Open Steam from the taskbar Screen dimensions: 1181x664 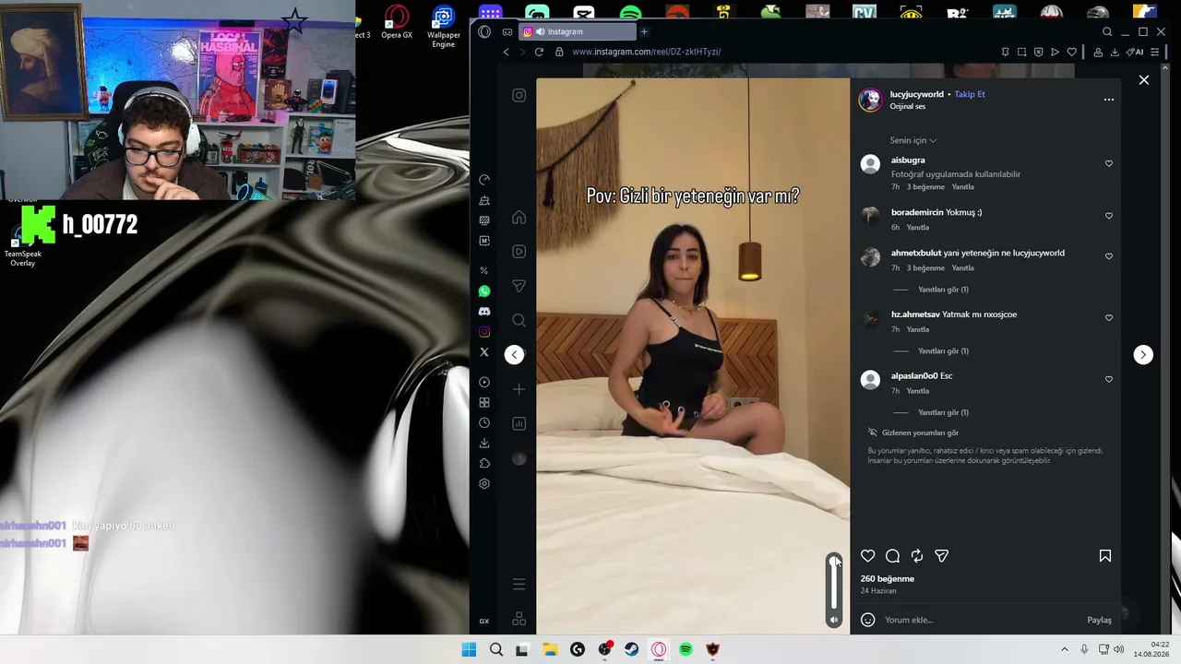(x=632, y=649)
